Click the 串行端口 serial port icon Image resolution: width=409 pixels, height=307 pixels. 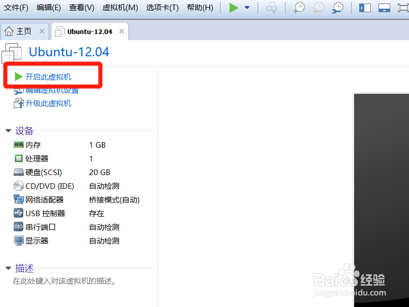click(x=18, y=226)
